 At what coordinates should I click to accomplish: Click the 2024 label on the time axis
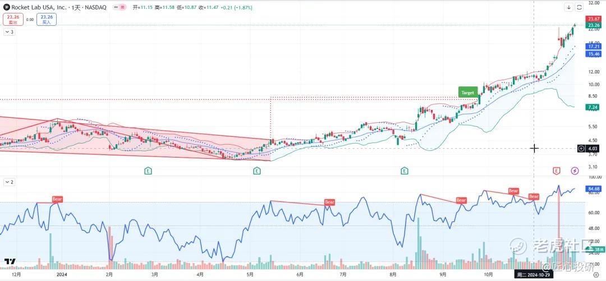pos(62,275)
